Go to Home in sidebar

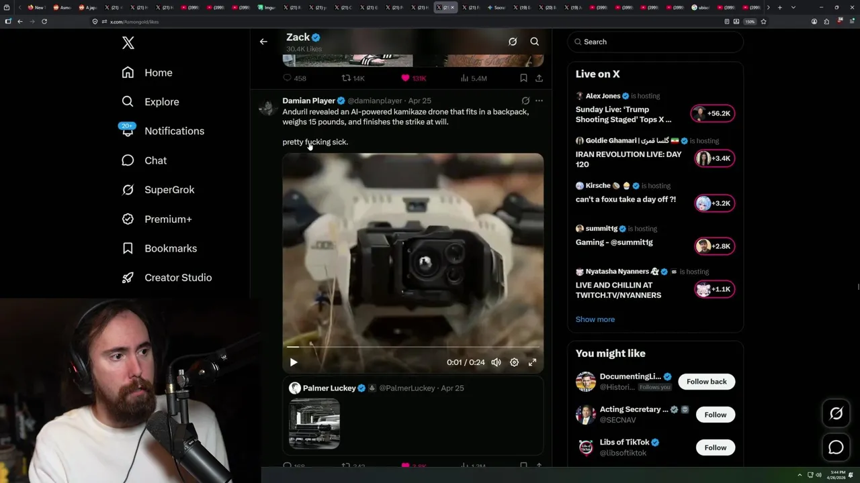coord(147,72)
